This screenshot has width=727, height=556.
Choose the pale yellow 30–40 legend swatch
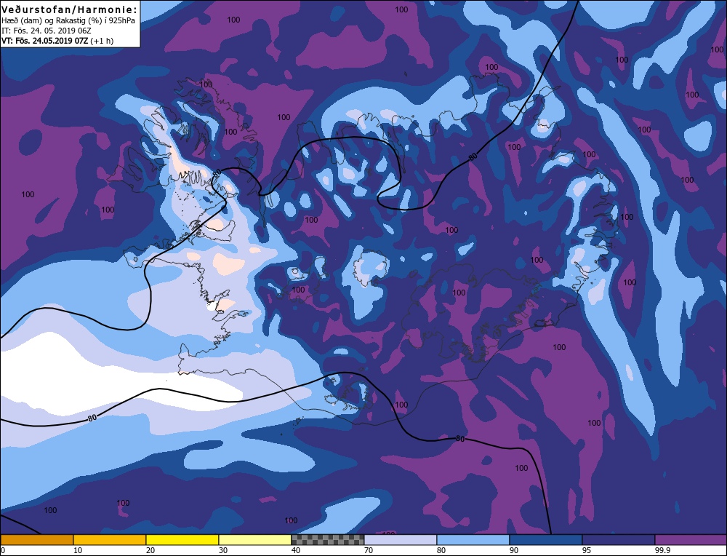tap(255, 539)
